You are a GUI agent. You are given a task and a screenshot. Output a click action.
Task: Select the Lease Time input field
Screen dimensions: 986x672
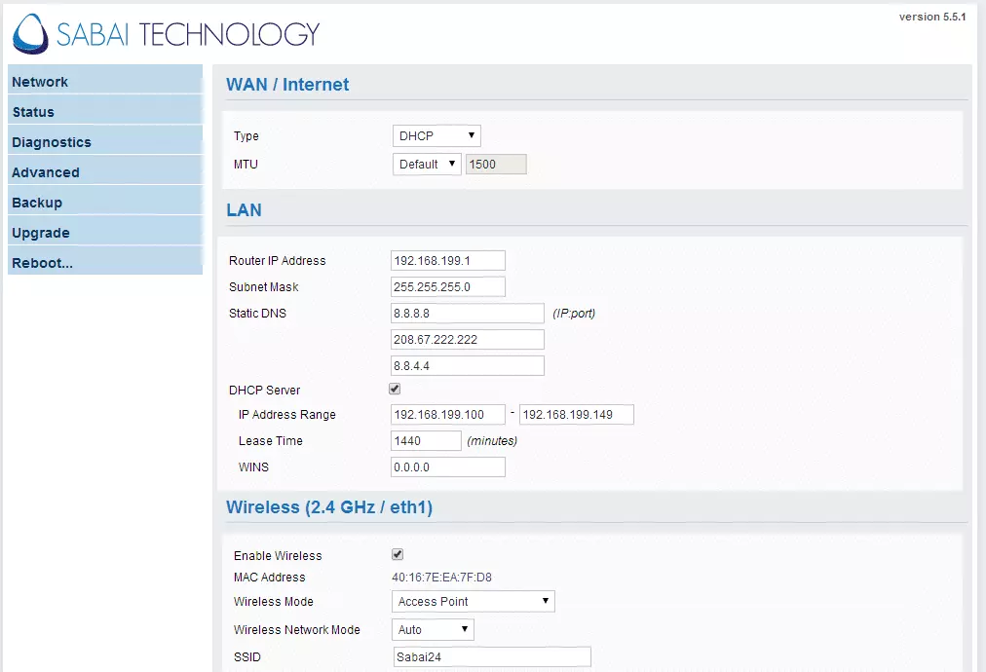[426, 441]
